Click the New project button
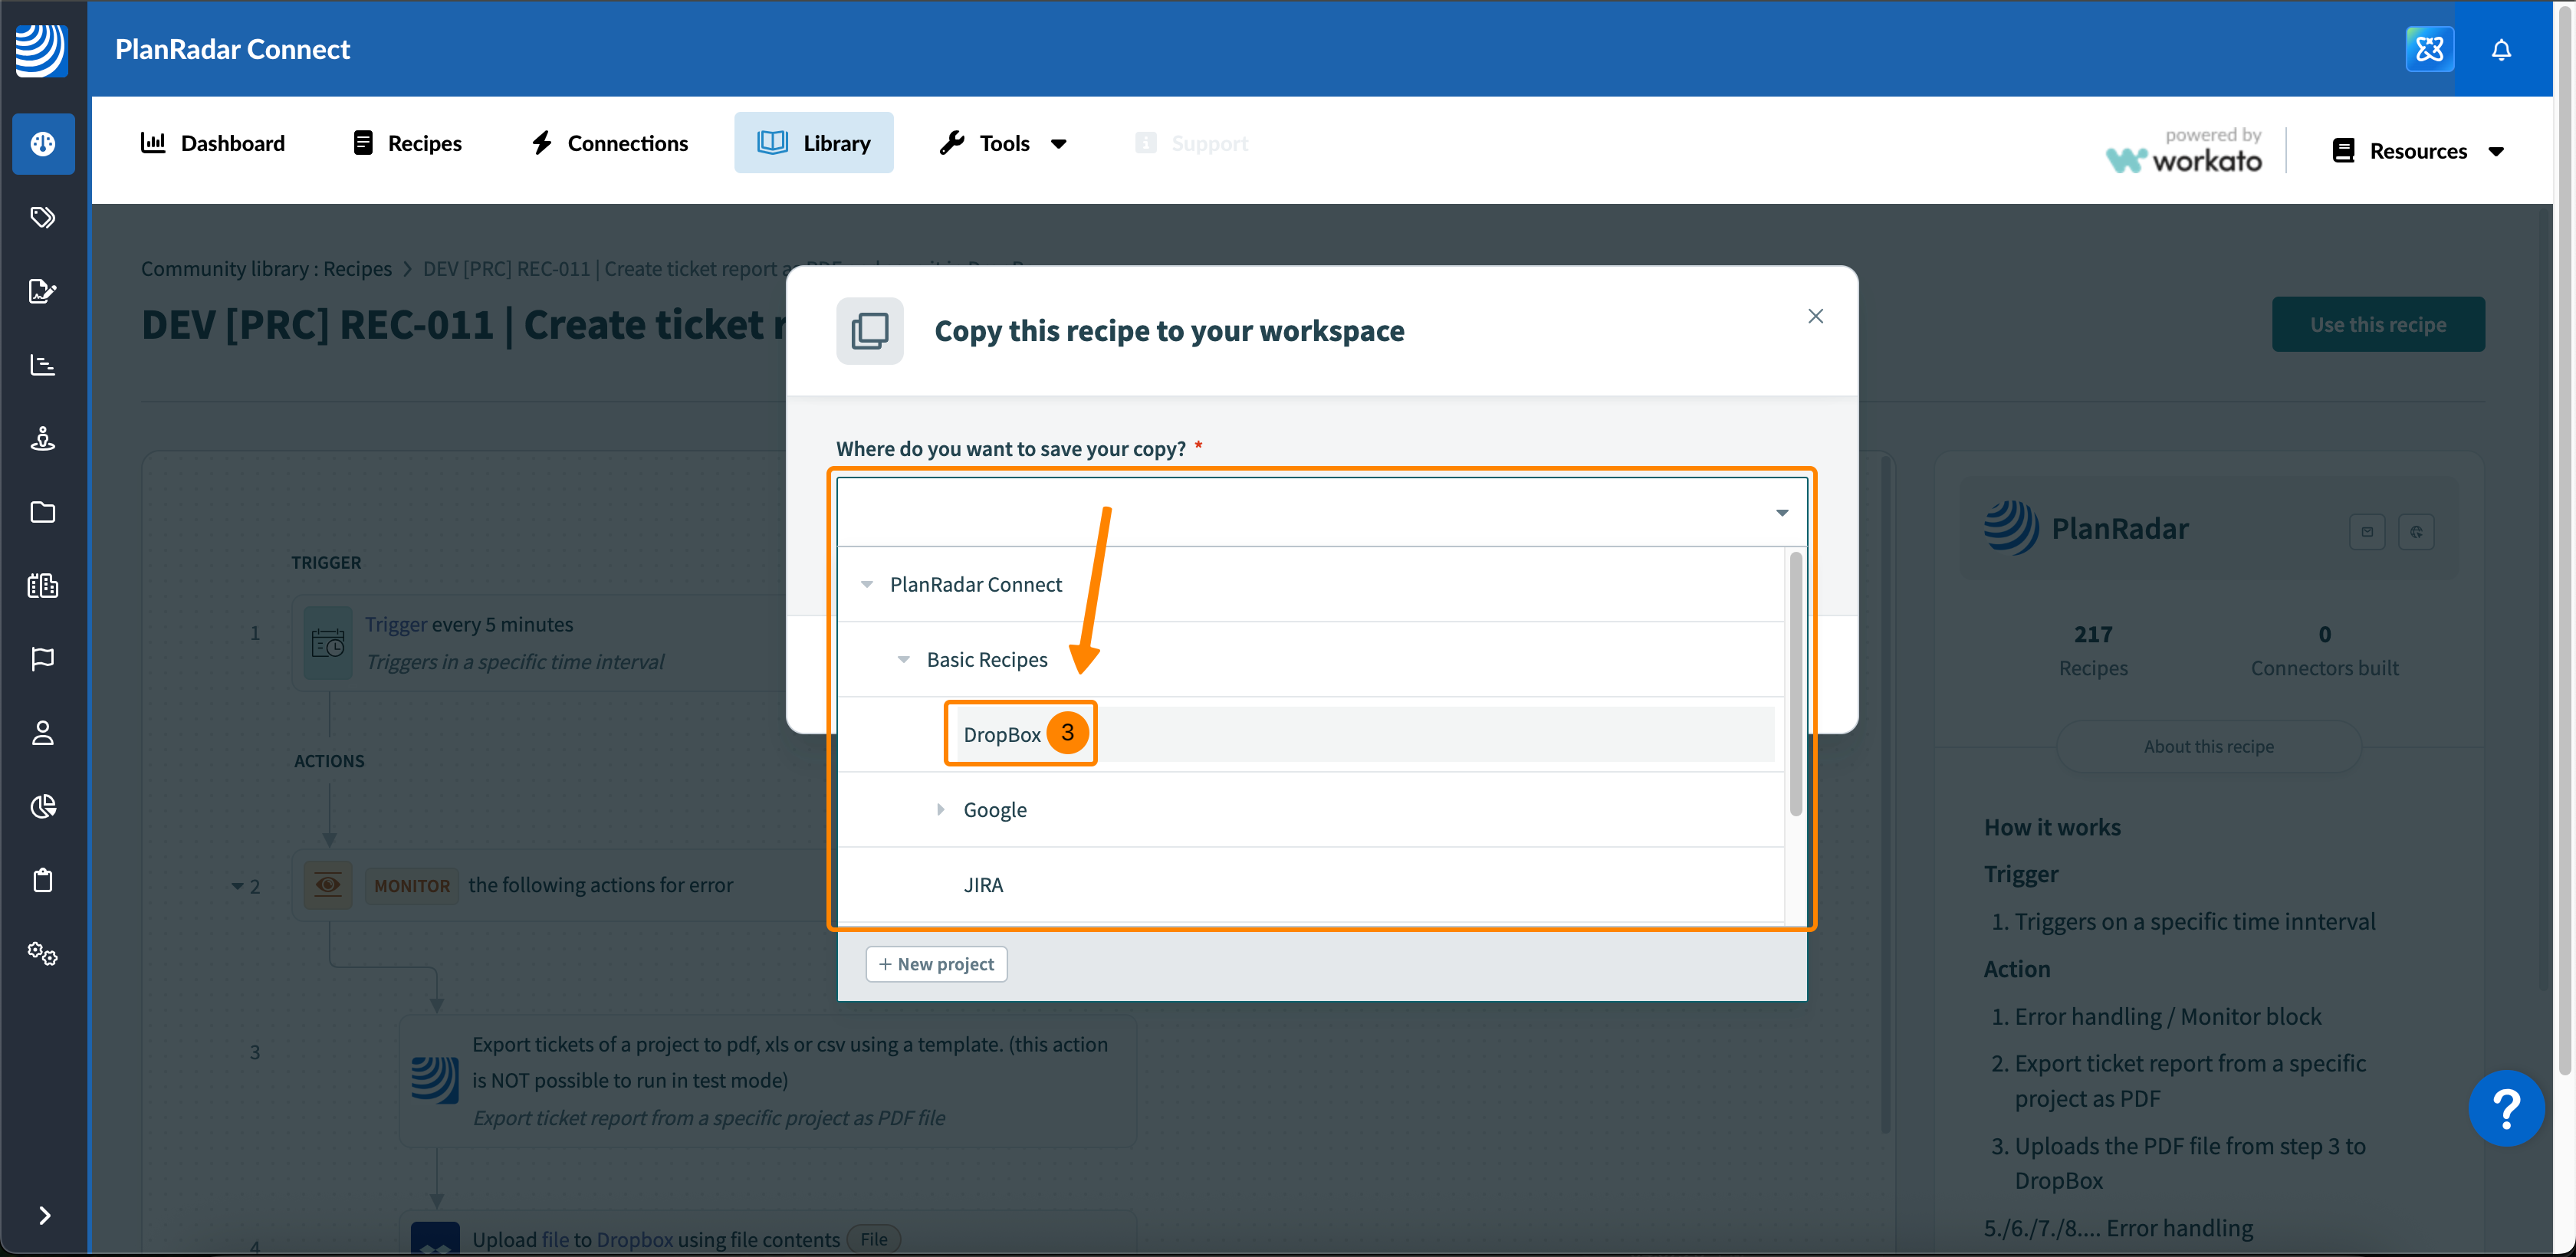 point(935,964)
